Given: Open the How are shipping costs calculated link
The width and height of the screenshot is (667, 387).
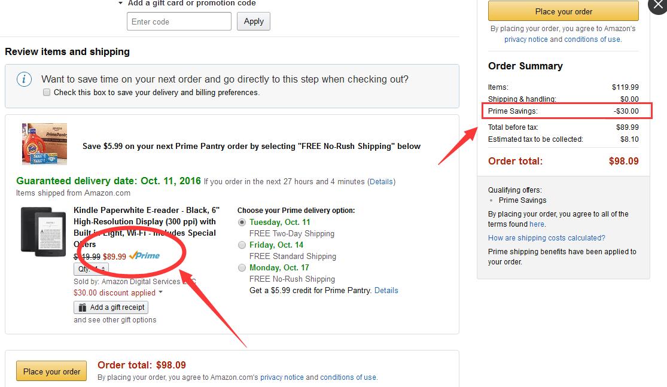Looking at the screenshot, I should pos(546,238).
